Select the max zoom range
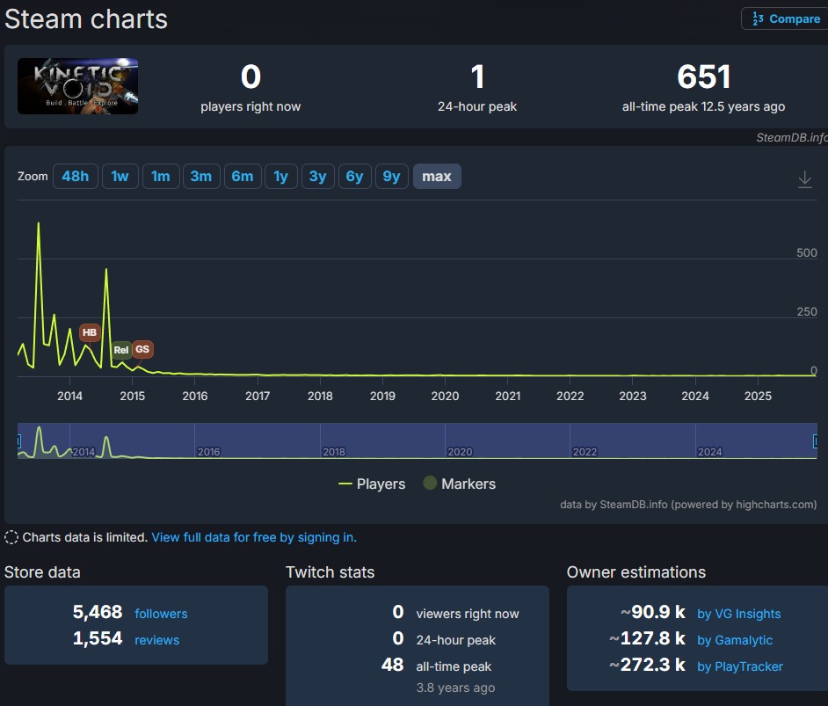 click(x=437, y=177)
